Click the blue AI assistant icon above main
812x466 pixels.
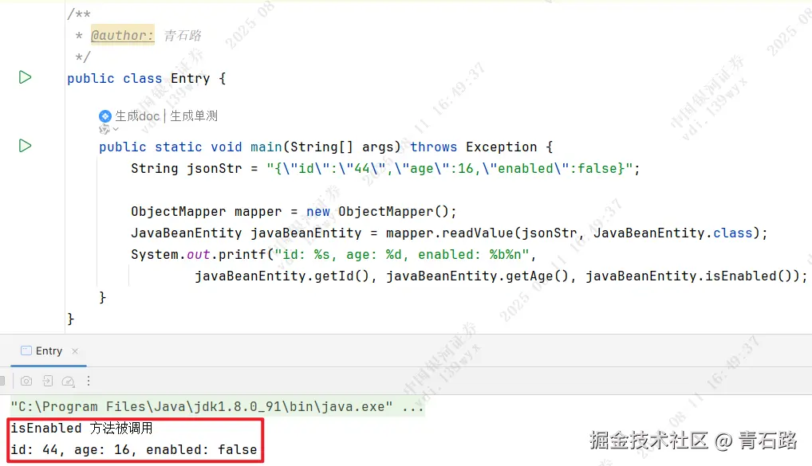pos(105,116)
